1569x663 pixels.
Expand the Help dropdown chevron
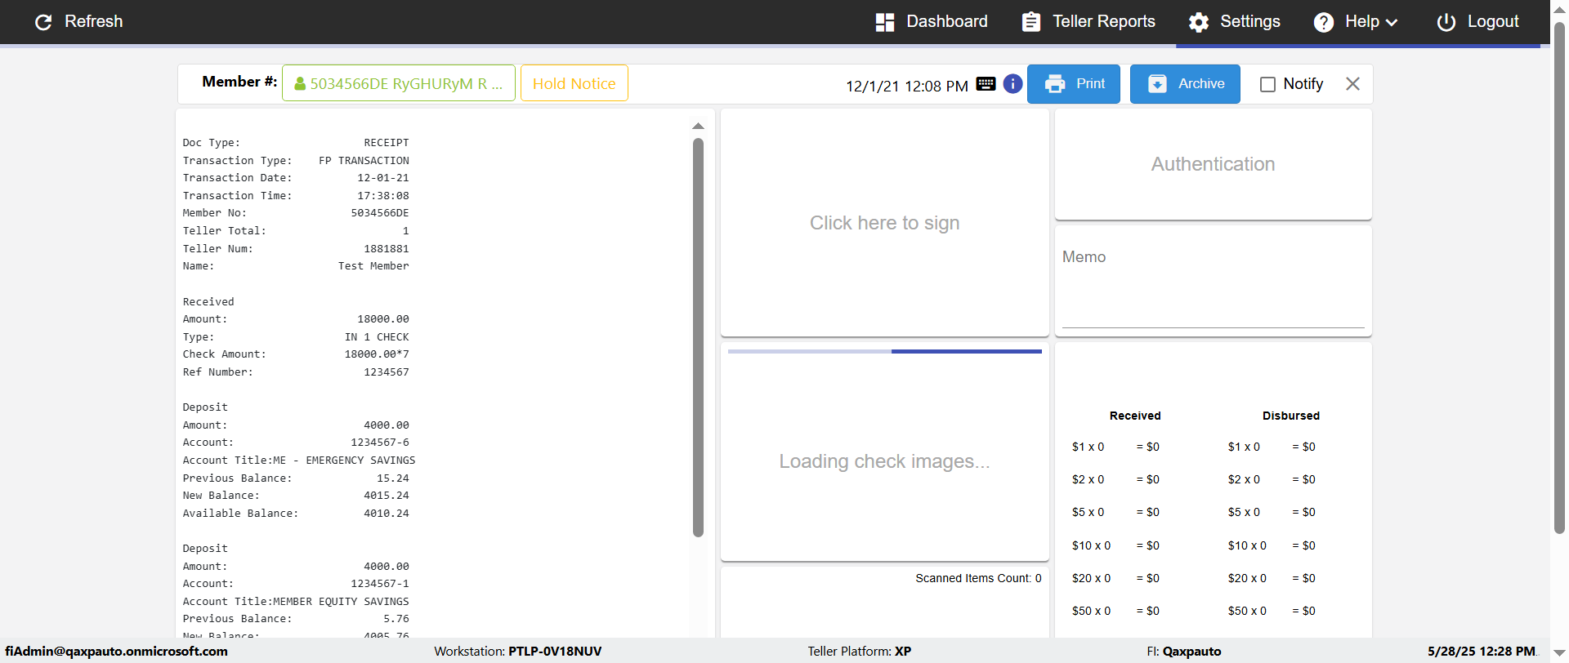[x=1392, y=23]
